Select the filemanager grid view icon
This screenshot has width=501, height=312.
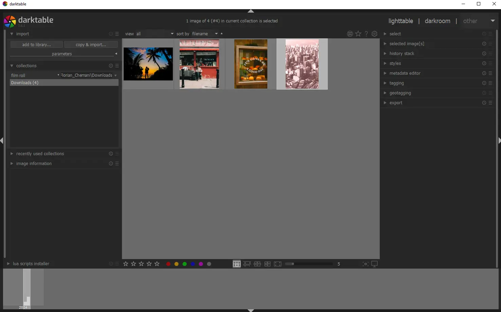click(x=237, y=264)
